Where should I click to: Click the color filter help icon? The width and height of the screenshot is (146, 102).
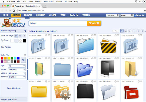coord(25,55)
